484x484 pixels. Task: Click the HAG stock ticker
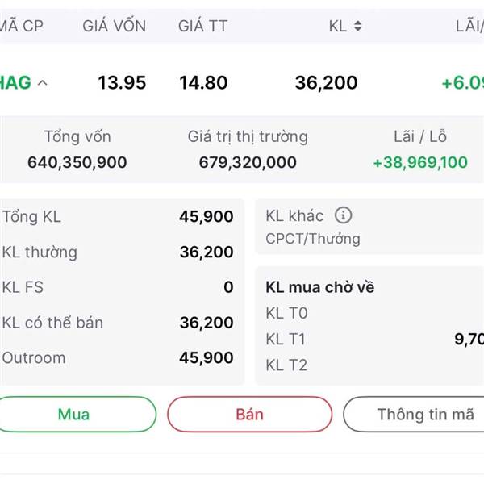pos(15,82)
